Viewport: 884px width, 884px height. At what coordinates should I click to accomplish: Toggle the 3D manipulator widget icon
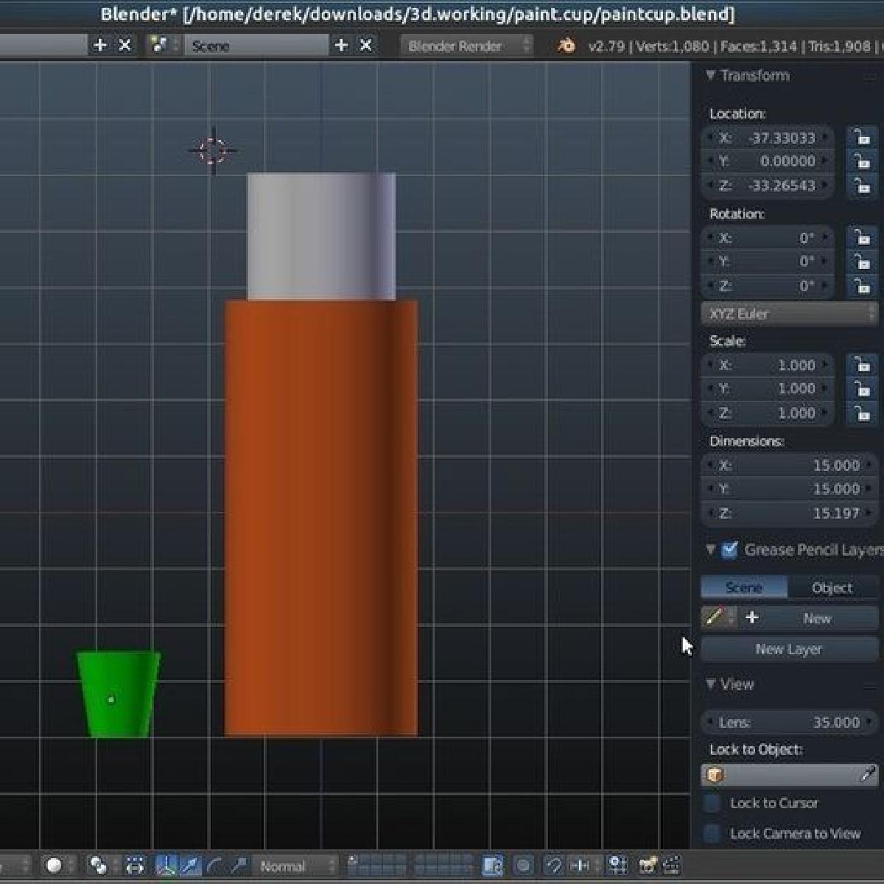[x=166, y=865]
